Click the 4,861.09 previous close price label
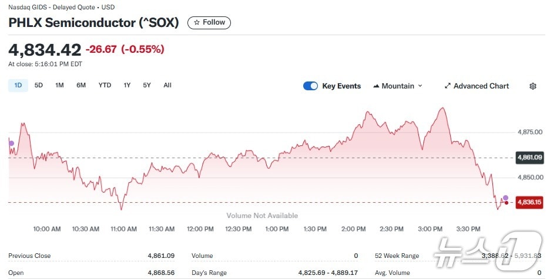The height and width of the screenshot is (279, 550). point(529,157)
